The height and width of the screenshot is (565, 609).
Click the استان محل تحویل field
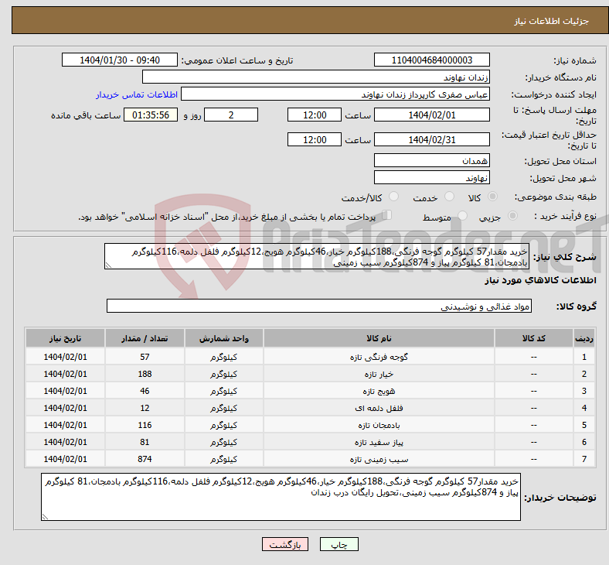[431, 160]
